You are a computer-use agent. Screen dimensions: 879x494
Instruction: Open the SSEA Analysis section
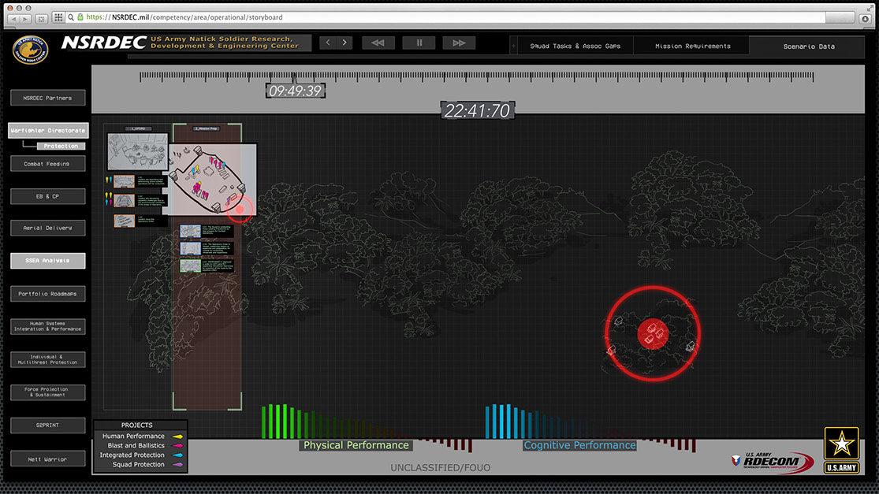(48, 261)
